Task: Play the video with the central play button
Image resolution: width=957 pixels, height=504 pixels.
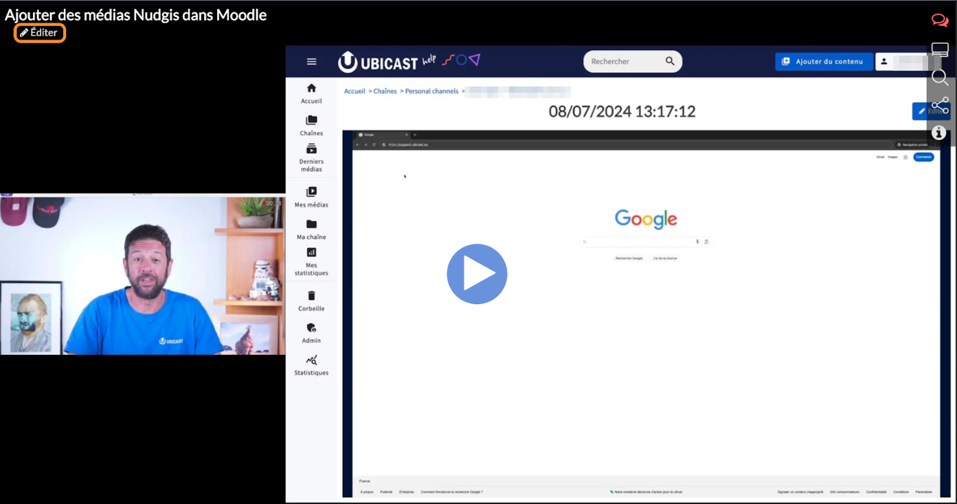Action: coord(477,274)
